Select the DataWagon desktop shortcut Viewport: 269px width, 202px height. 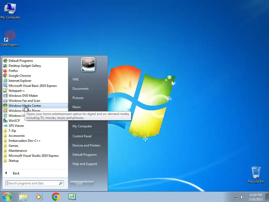[10, 38]
